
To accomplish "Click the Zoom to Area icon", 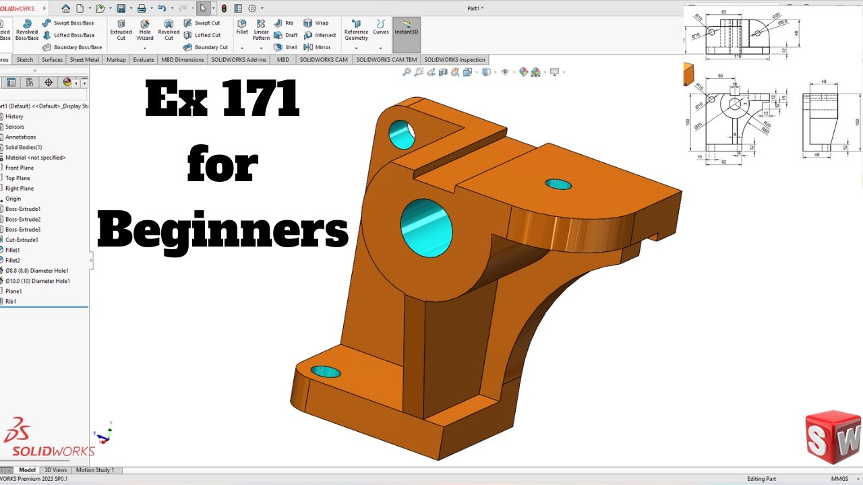I will [x=419, y=72].
